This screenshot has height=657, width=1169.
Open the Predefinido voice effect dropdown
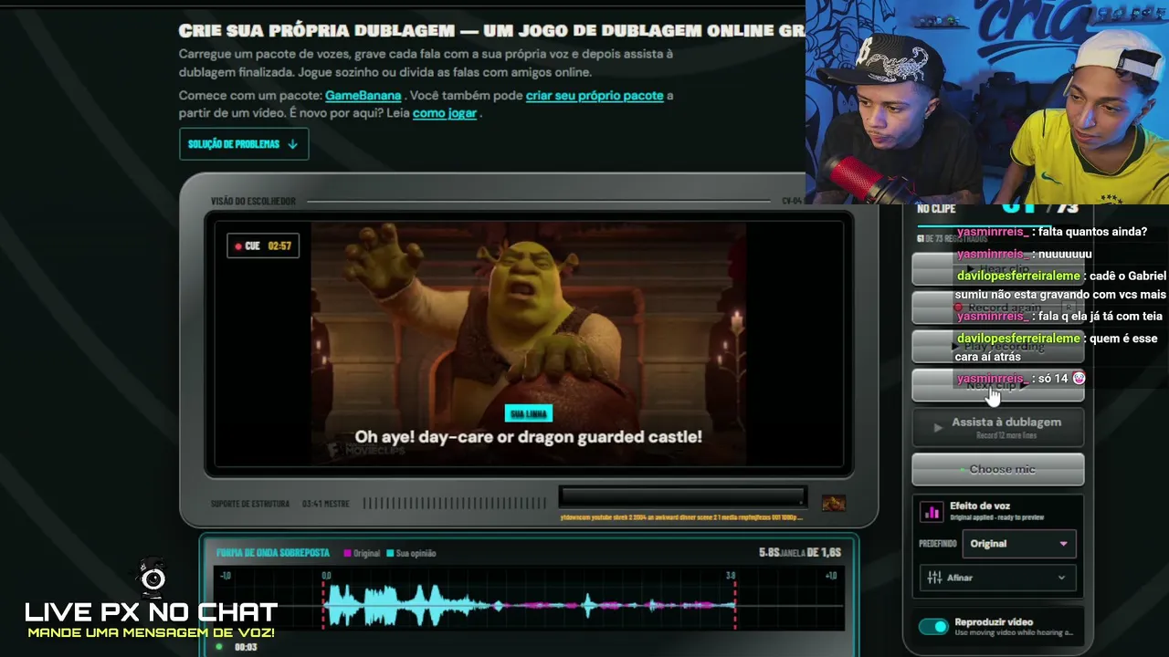coord(1018,544)
